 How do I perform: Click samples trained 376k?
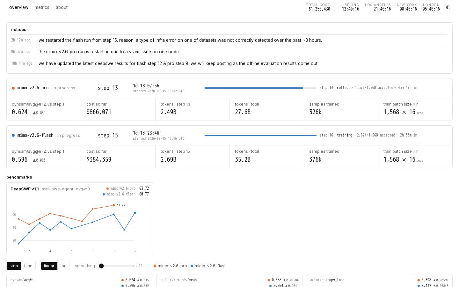pos(315,159)
